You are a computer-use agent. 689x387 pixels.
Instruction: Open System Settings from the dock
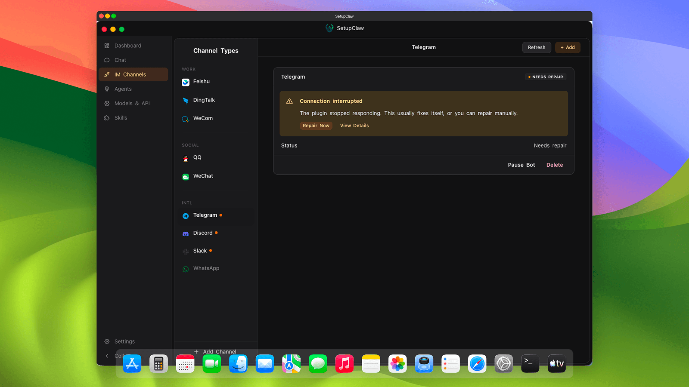pos(504,364)
